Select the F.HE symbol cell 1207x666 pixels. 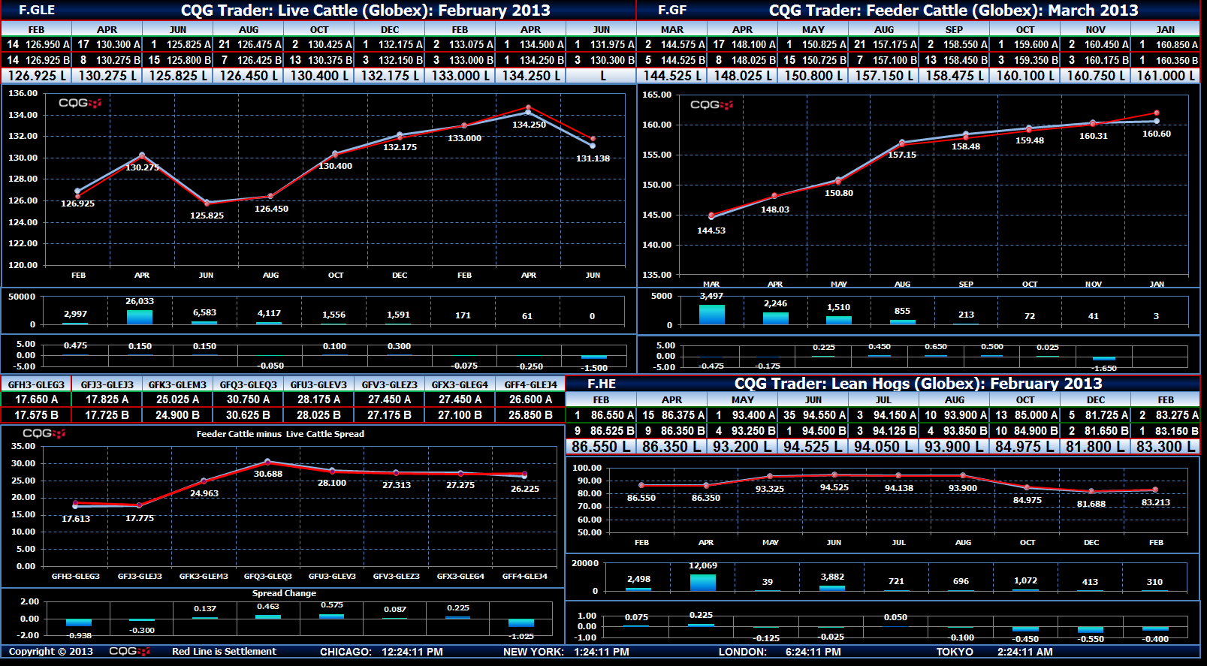coord(602,384)
